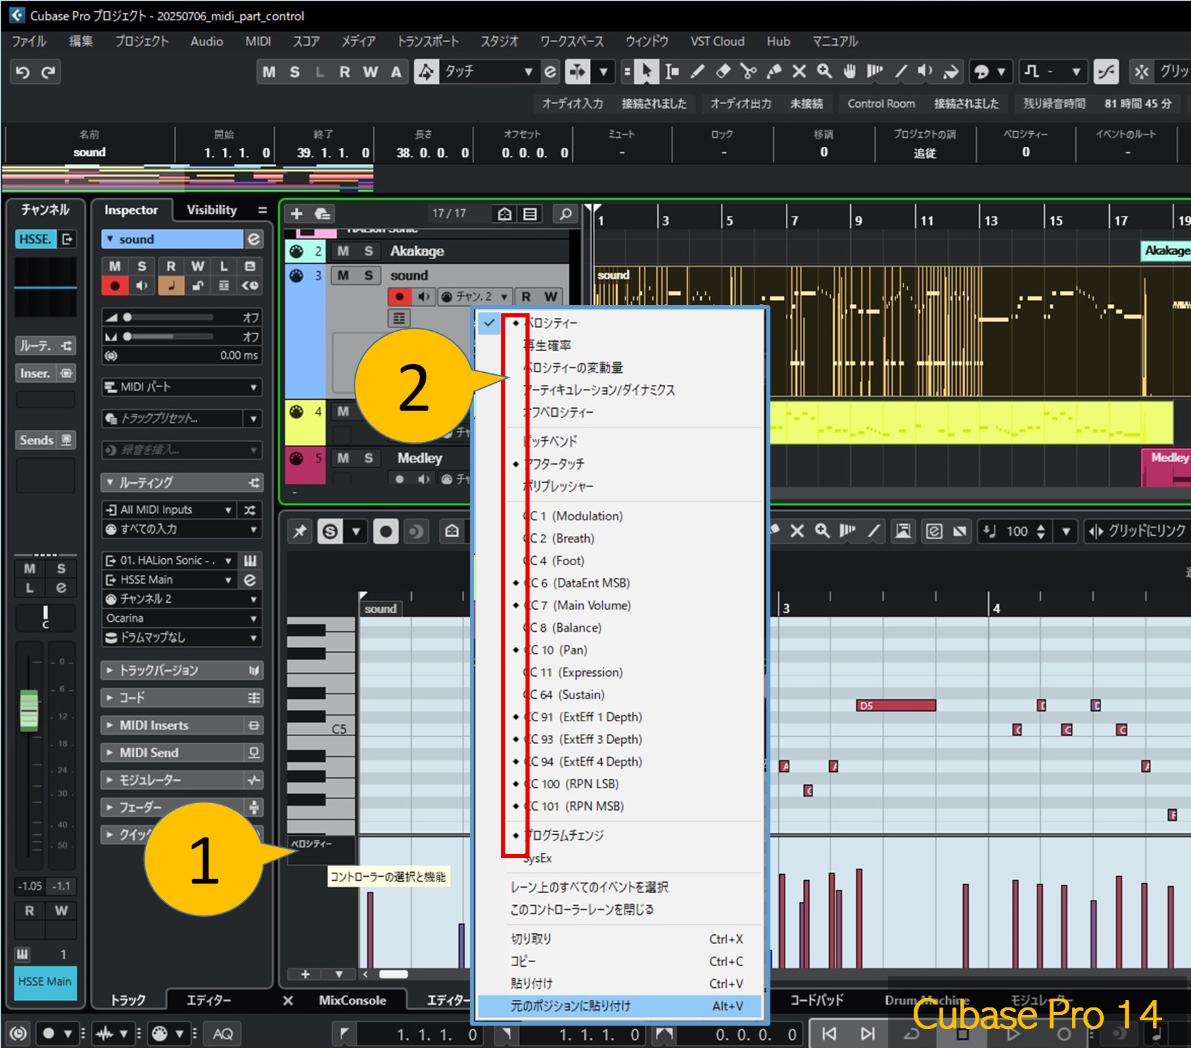Toggle Inspector Read automation 'R' button

pyautogui.click(x=171, y=267)
